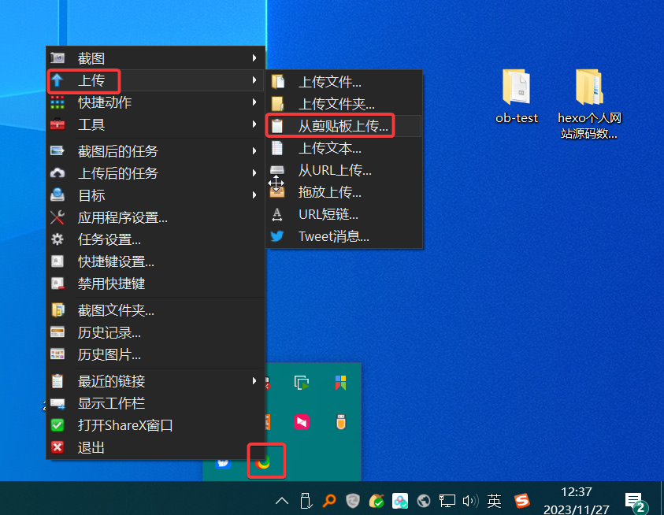The width and height of the screenshot is (664, 515).
Task: Click the pink icon in tray overflow panel
Action: pos(302,422)
